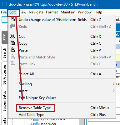Image resolution: width=120 pixels, height=125 pixels.
Task: Choose Remove Table Type from menu
Action: tap(35, 108)
